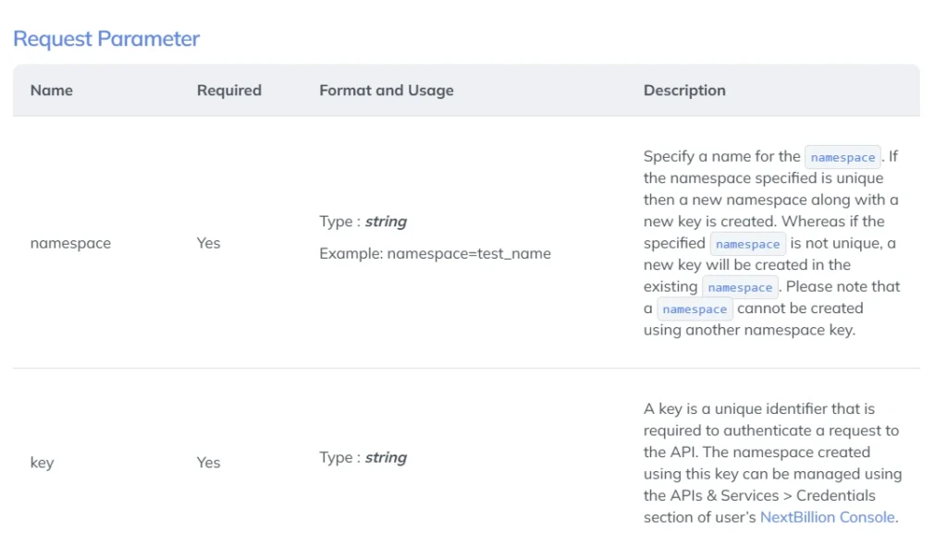Click namespace code tag before 'is not unique'
The height and width of the screenshot is (557, 947).
click(747, 245)
